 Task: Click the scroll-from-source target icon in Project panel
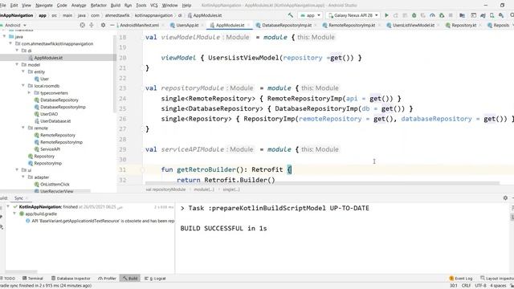pos(82,25)
